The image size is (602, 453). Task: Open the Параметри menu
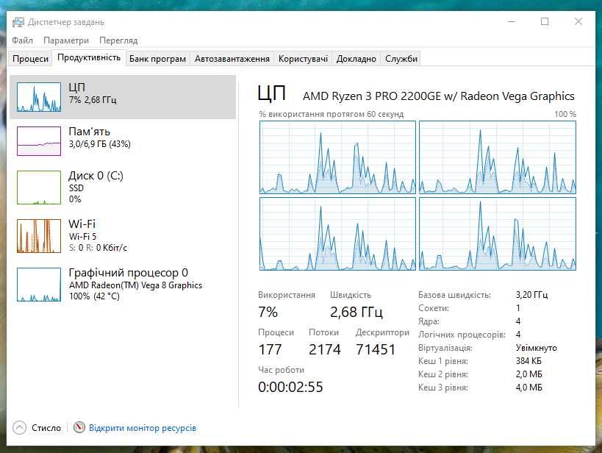coord(66,40)
